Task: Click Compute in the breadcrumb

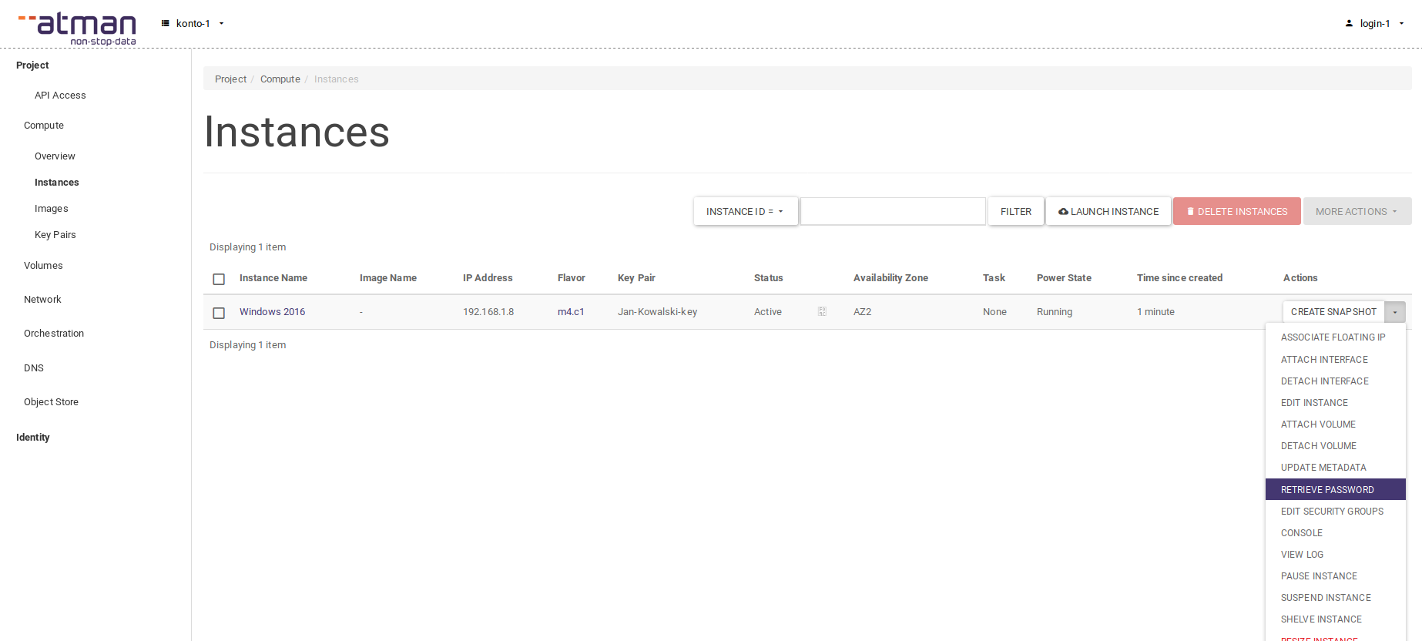Action: (280, 79)
